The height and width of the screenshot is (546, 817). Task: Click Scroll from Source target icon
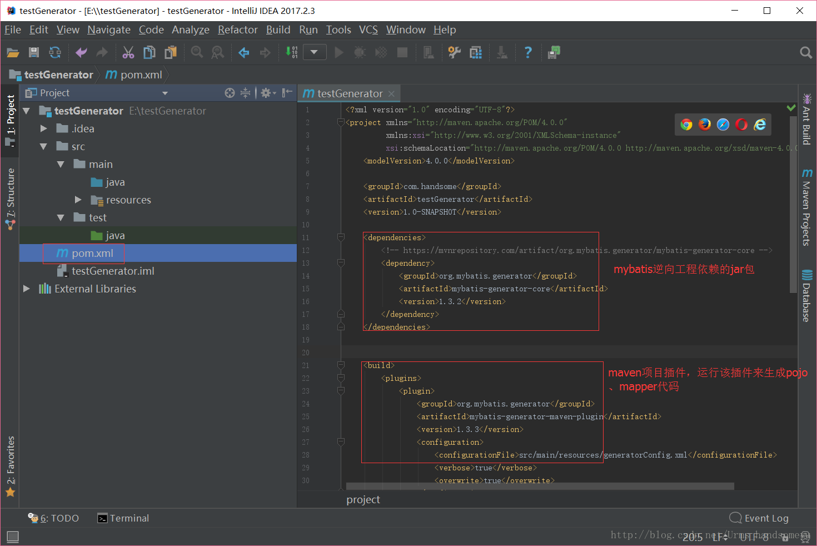point(230,93)
